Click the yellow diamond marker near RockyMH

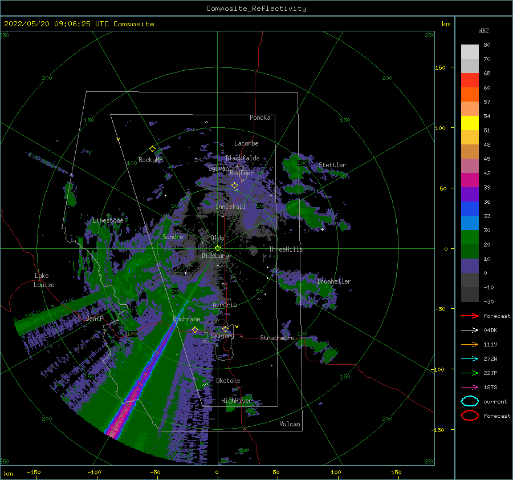click(152, 149)
